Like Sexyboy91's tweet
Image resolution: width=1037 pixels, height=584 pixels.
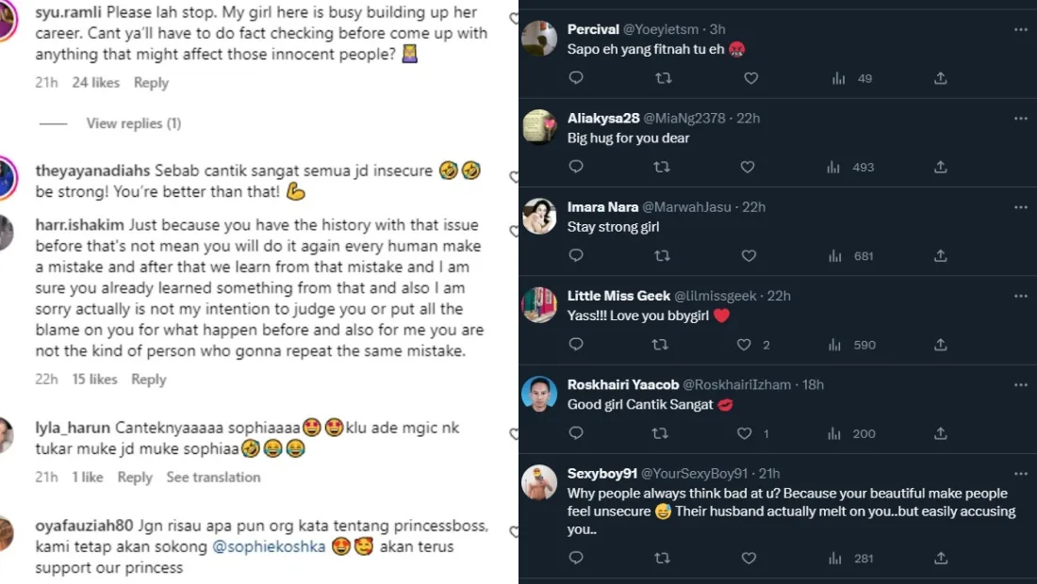click(x=749, y=559)
